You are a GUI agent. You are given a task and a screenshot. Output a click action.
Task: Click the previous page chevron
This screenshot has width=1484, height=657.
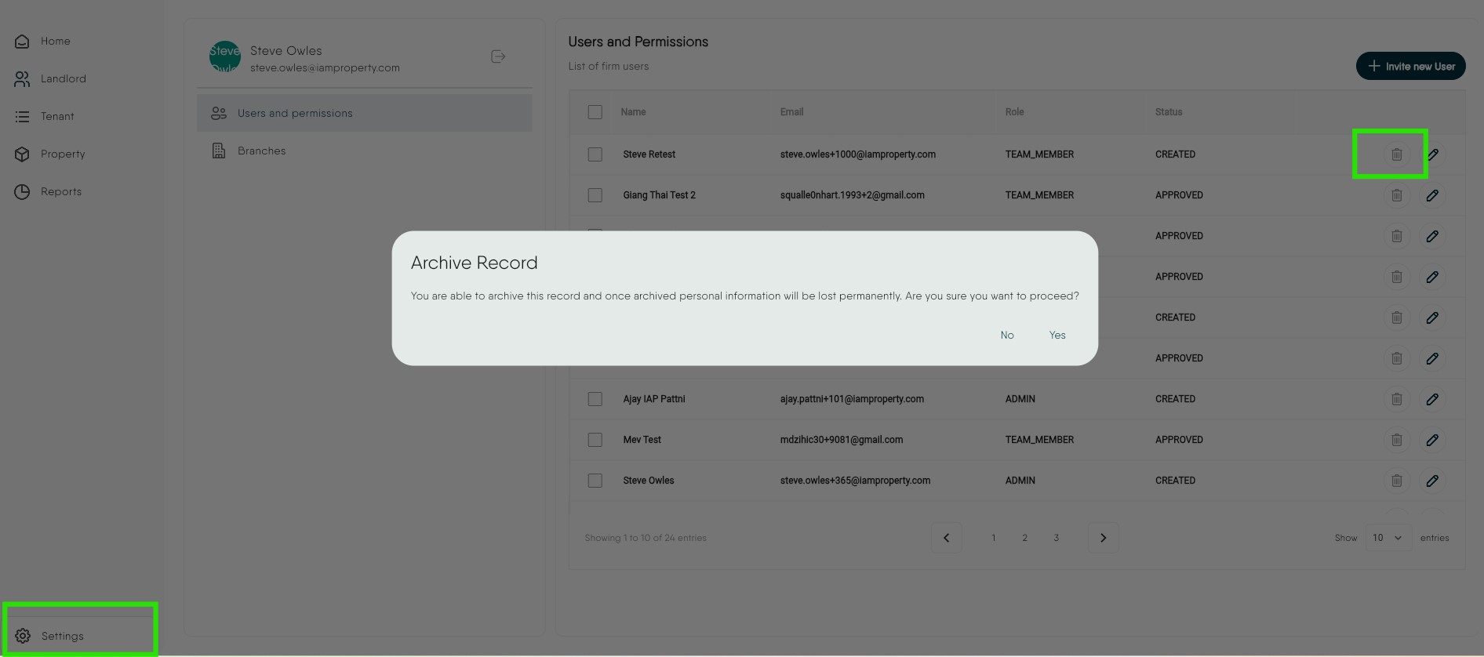click(x=946, y=538)
